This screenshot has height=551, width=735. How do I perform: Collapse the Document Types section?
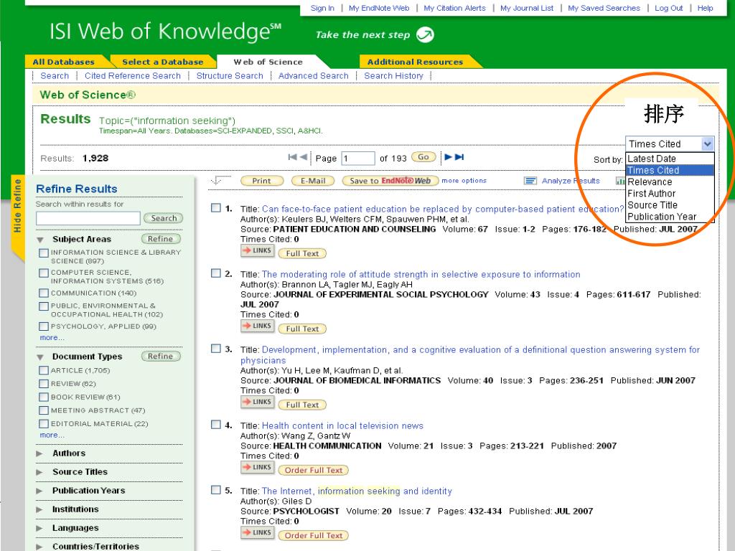coord(40,357)
